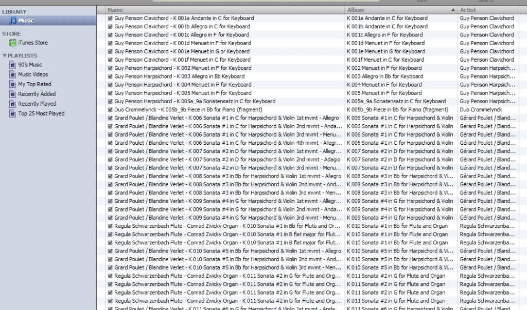Open the Recently Played playlist
Screen dimensions: 527x310
coord(37,104)
